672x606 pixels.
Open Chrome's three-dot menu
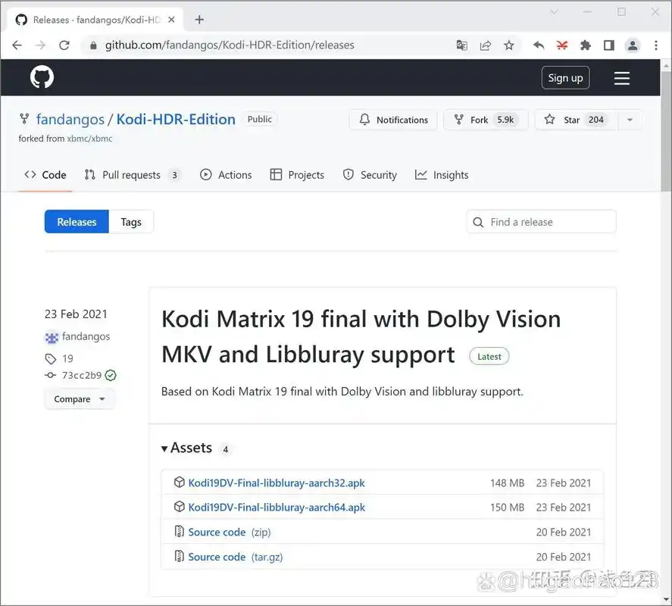[x=656, y=45]
